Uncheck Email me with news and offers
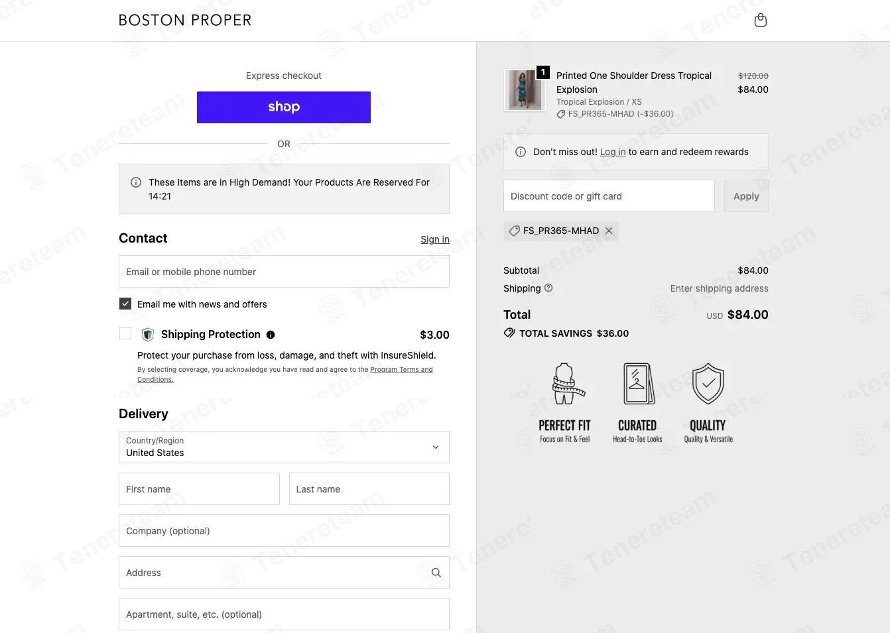The width and height of the screenshot is (890, 633). (x=125, y=304)
